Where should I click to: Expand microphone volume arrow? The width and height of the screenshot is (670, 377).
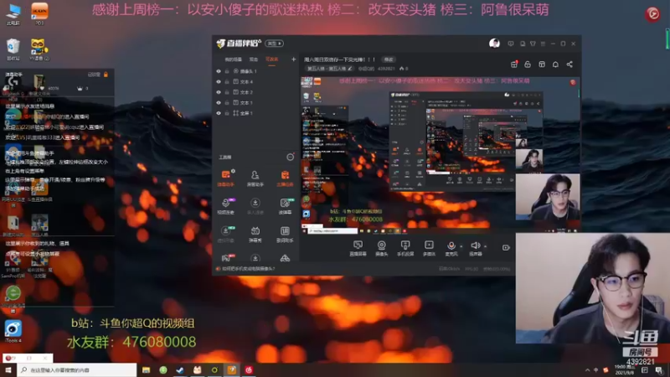[461, 246]
